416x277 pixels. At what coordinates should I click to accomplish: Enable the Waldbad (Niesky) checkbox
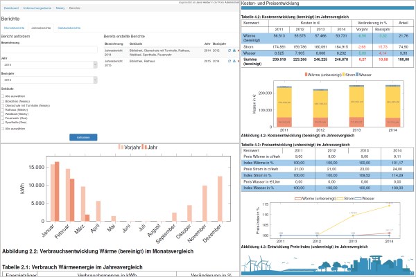pyautogui.click(x=4, y=113)
